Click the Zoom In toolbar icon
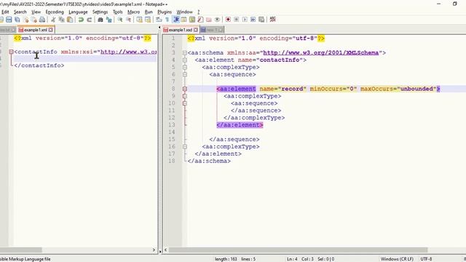 tap(120, 20)
